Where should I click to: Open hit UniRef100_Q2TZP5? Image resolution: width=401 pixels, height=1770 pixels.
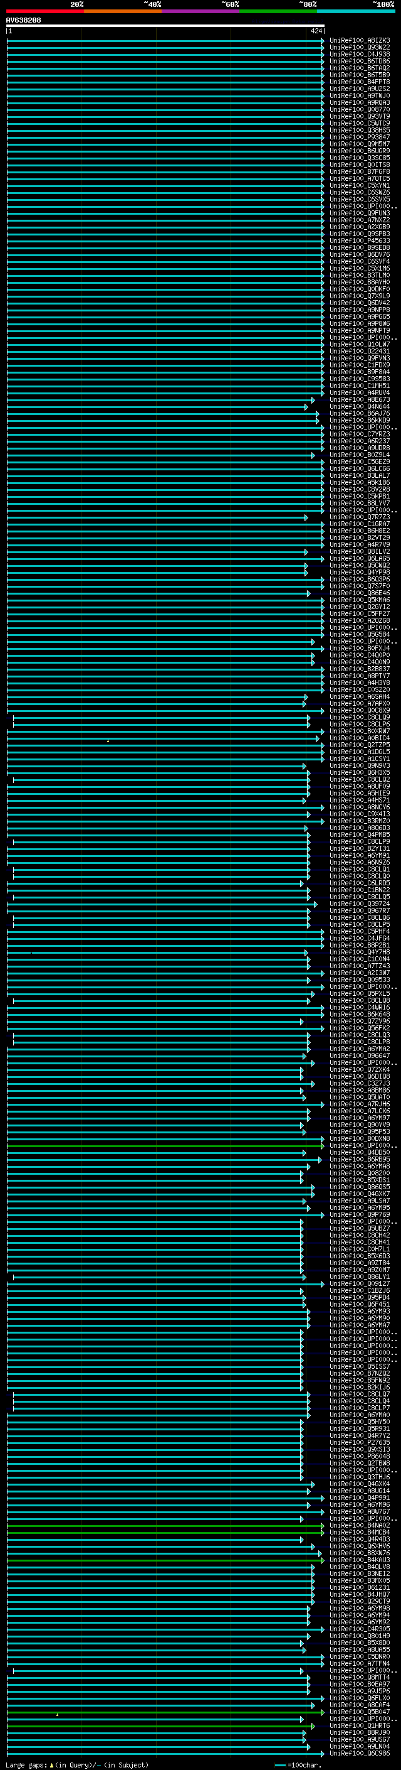click(359, 745)
